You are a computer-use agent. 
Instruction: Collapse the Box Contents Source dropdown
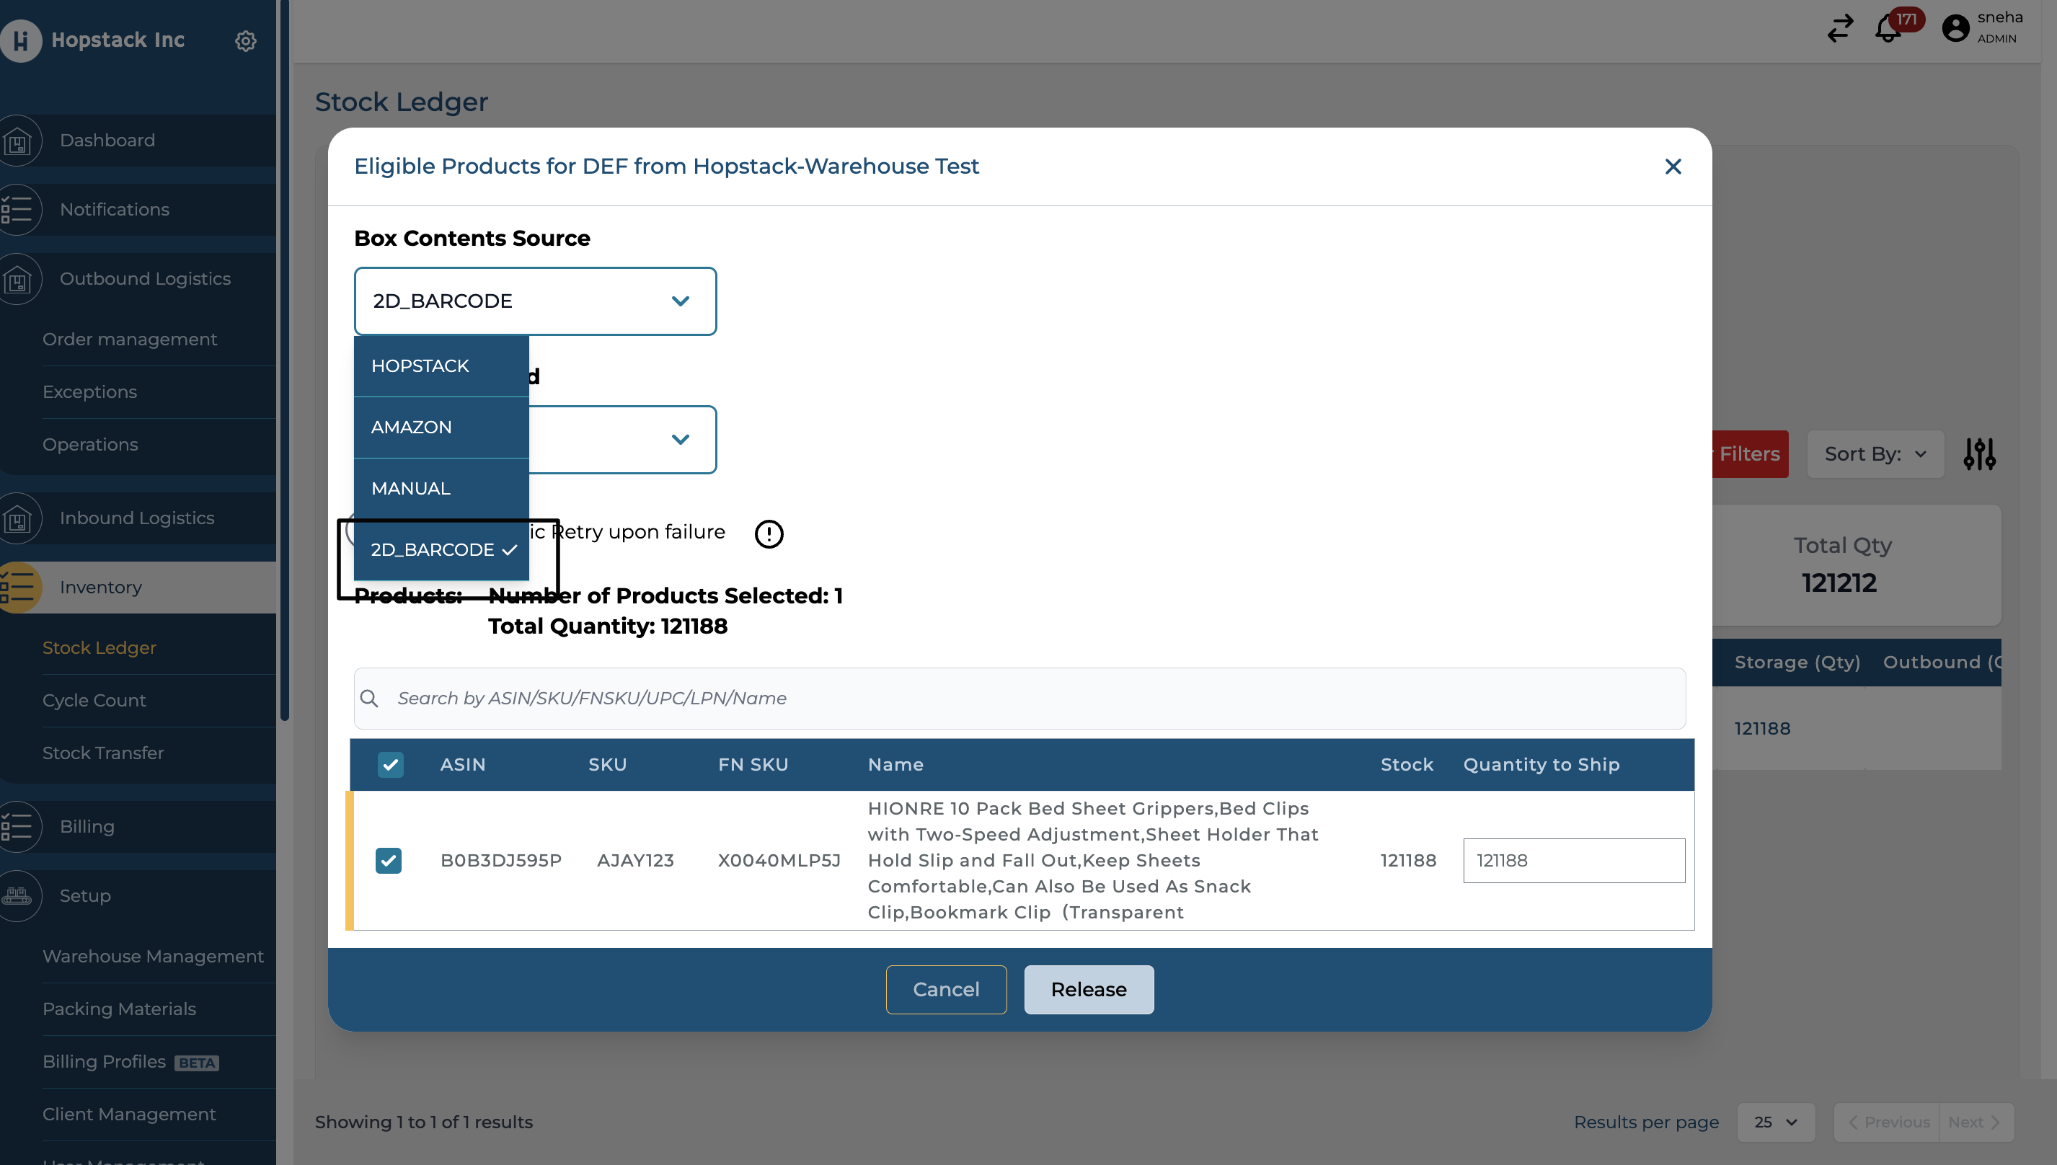point(679,301)
